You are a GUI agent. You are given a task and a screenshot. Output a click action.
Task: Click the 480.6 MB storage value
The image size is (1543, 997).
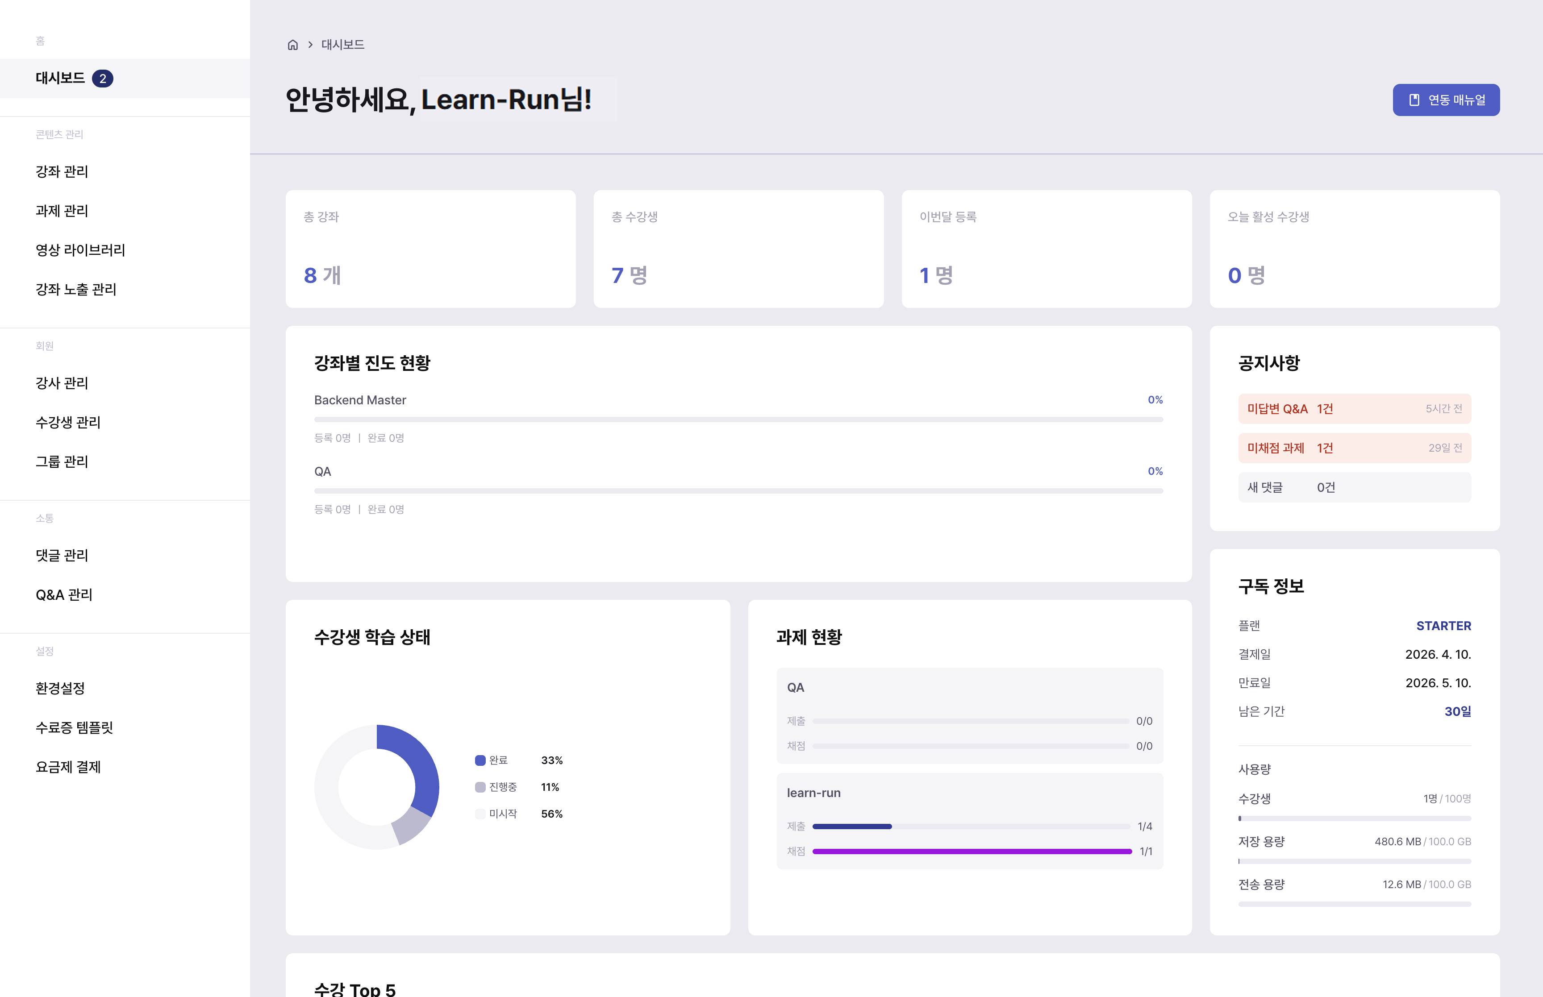[x=1397, y=842]
